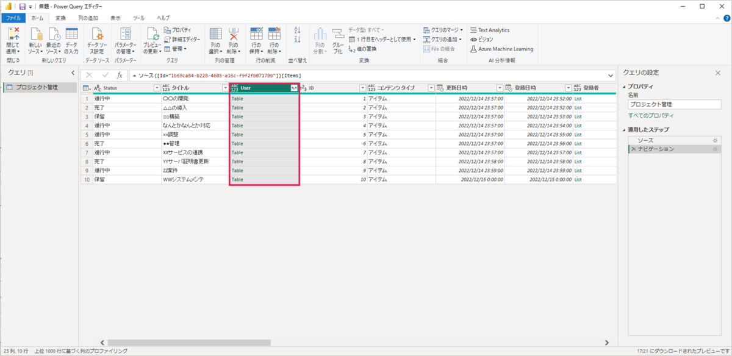
Task: Open the クエリのマージ dropdown
Action: click(x=443, y=30)
